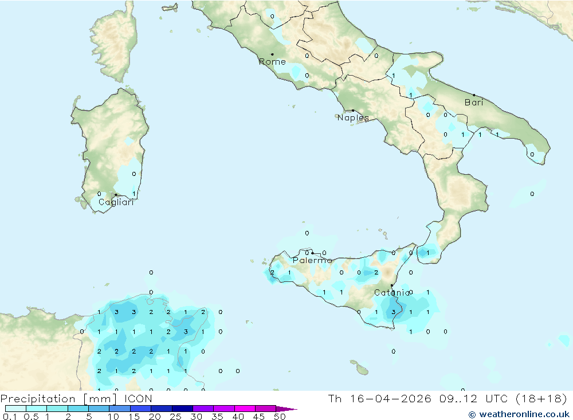Click the legend arrow beyond 50 mm
This screenshot has height=420, width=573.
click(286, 409)
